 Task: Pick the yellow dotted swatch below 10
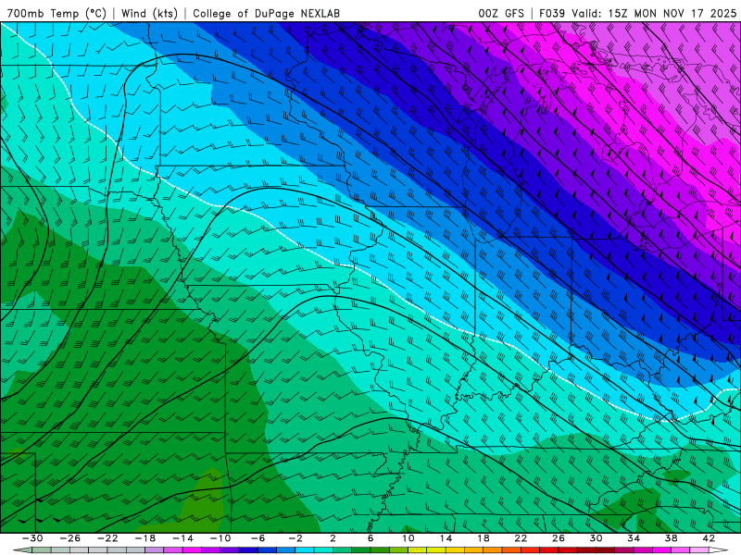pyautogui.click(x=418, y=550)
